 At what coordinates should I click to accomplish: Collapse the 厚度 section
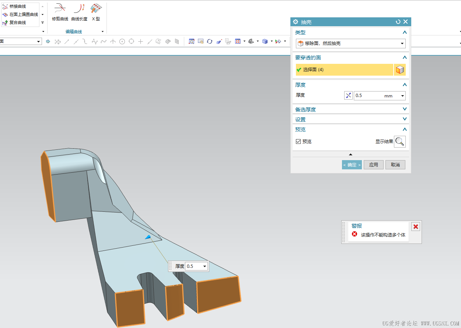pyautogui.click(x=405, y=85)
